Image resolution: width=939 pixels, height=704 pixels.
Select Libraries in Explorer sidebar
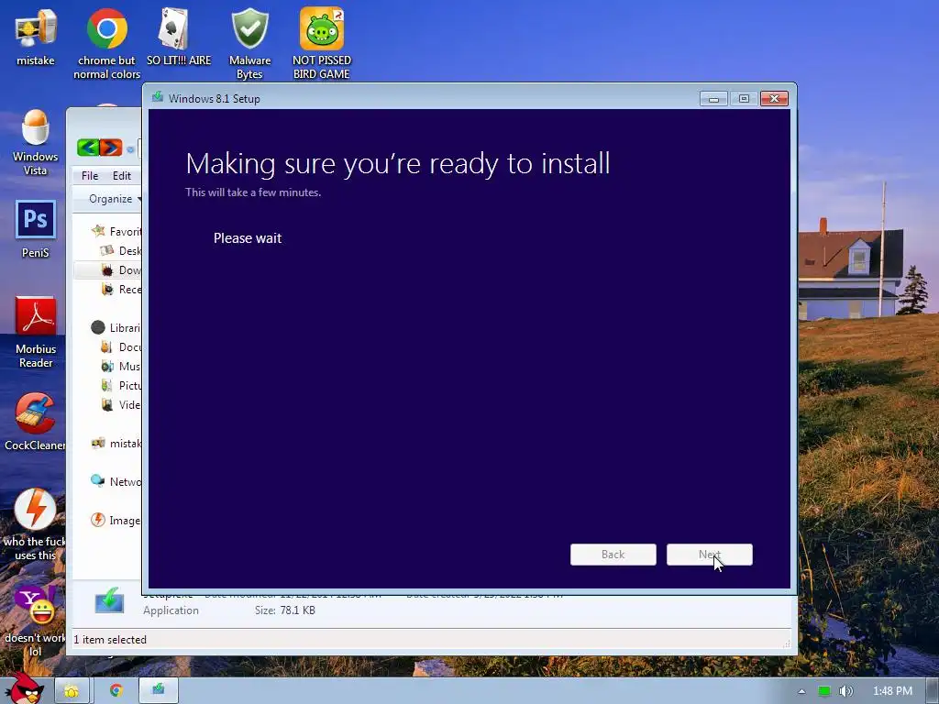(116, 328)
